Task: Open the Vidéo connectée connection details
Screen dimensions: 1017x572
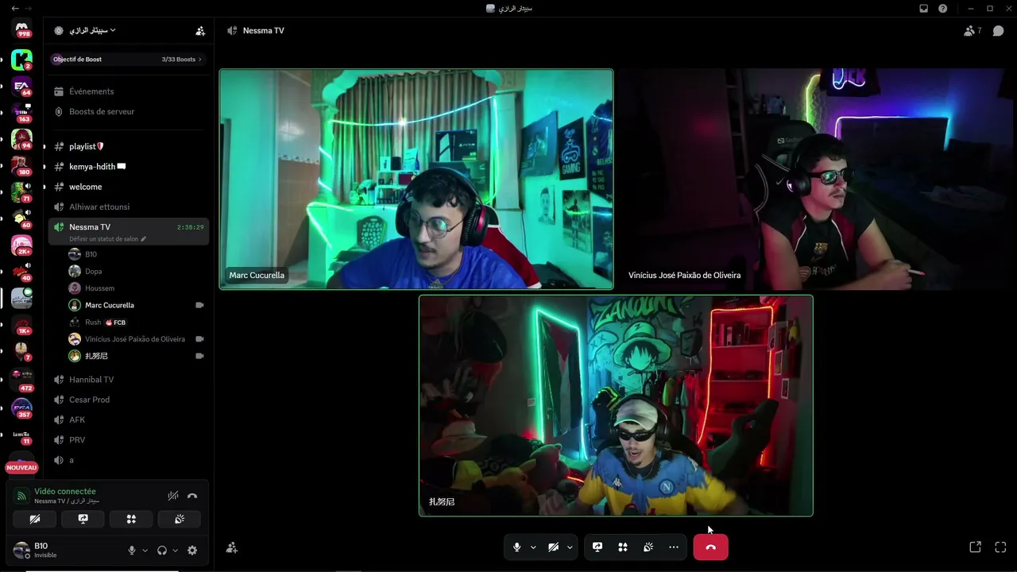Action: tap(65, 492)
